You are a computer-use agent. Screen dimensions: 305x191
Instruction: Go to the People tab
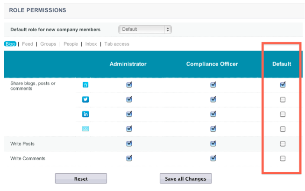(71, 44)
